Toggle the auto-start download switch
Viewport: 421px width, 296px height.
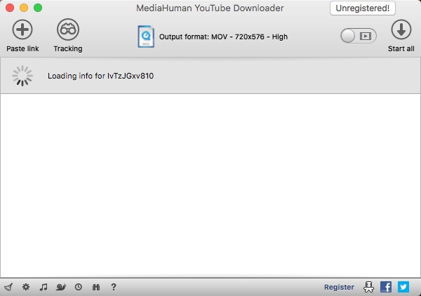pyautogui.click(x=358, y=36)
